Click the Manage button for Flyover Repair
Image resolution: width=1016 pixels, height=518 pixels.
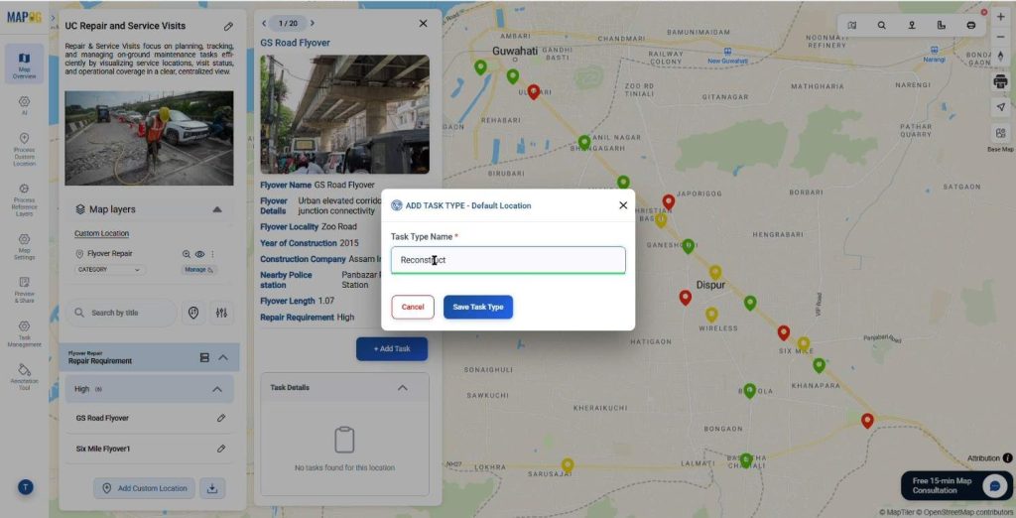coord(198,270)
